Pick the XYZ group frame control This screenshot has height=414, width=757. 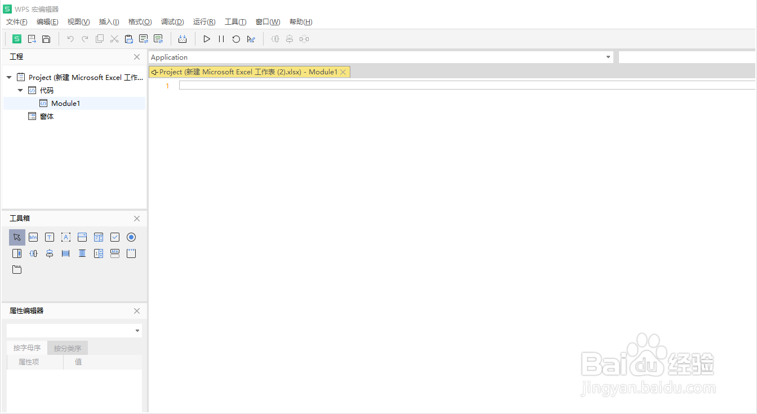pyautogui.click(x=131, y=253)
